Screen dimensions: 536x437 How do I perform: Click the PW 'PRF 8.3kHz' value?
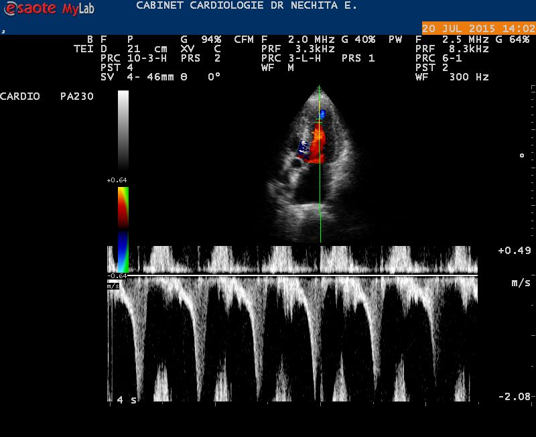point(452,49)
